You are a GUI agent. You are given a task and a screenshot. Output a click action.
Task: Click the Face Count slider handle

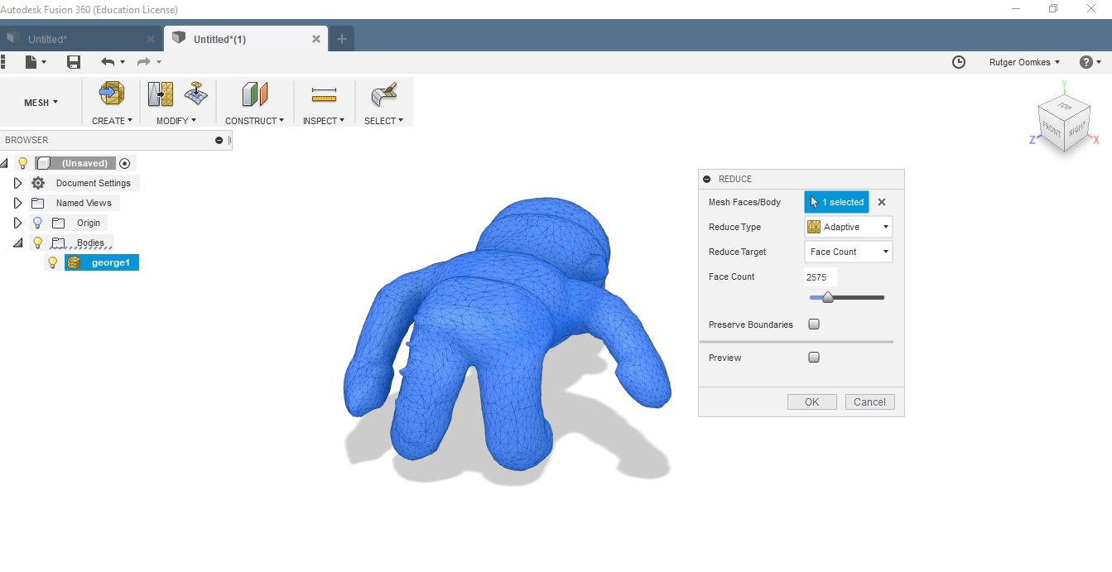click(x=826, y=297)
